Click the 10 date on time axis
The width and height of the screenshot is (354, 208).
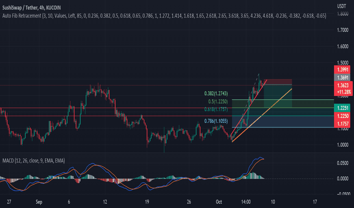point(273,202)
